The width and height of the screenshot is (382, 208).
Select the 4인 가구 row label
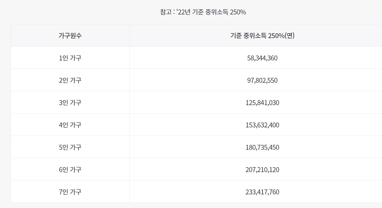[70, 125]
